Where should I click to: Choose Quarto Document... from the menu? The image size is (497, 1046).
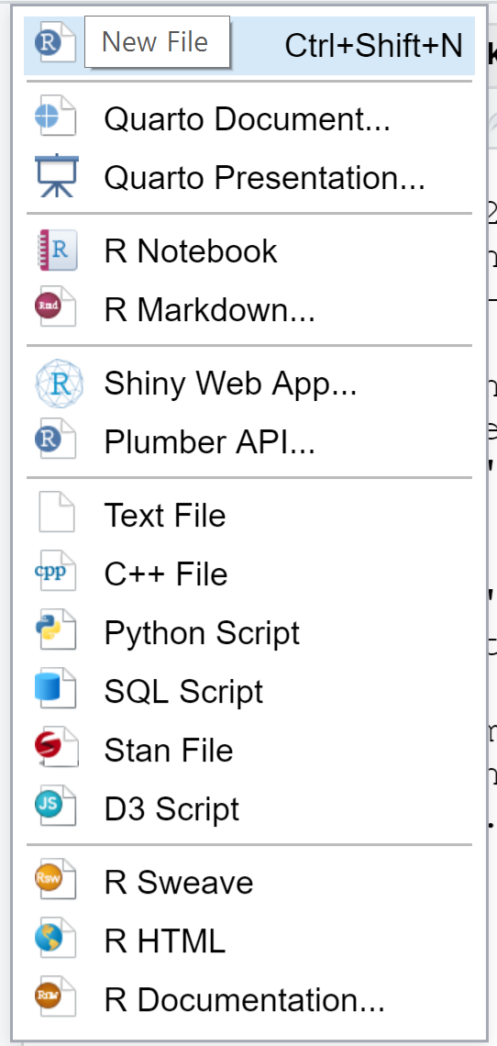[248, 119]
